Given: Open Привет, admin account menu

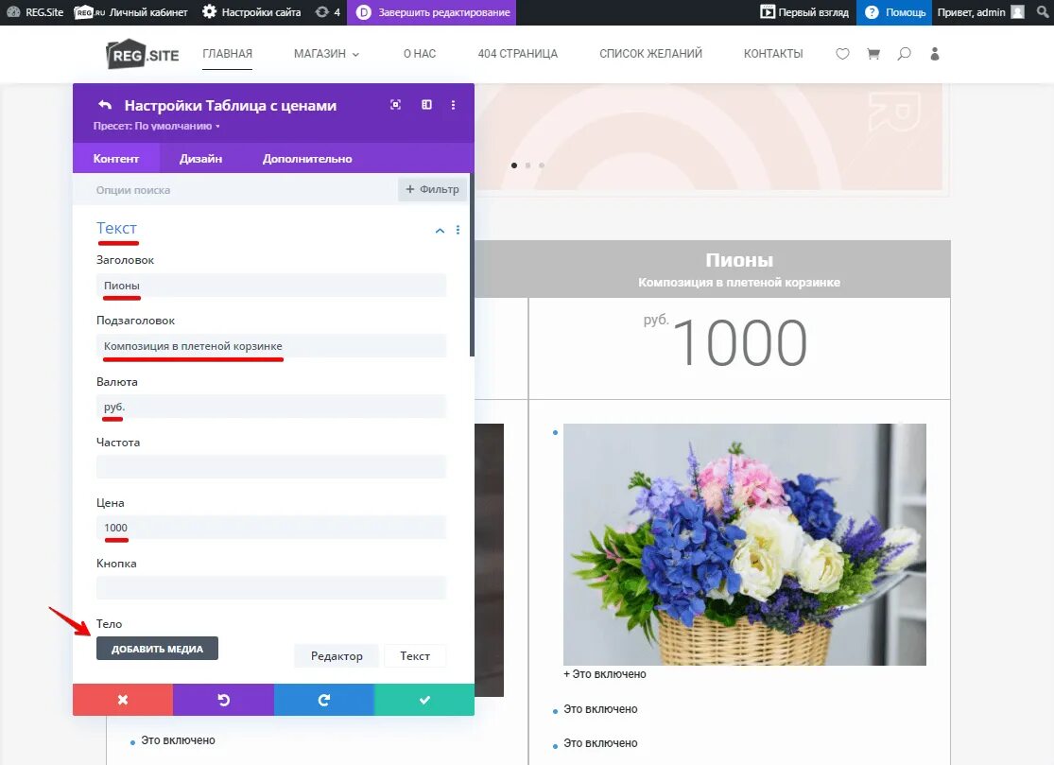Looking at the screenshot, I should 980,12.
